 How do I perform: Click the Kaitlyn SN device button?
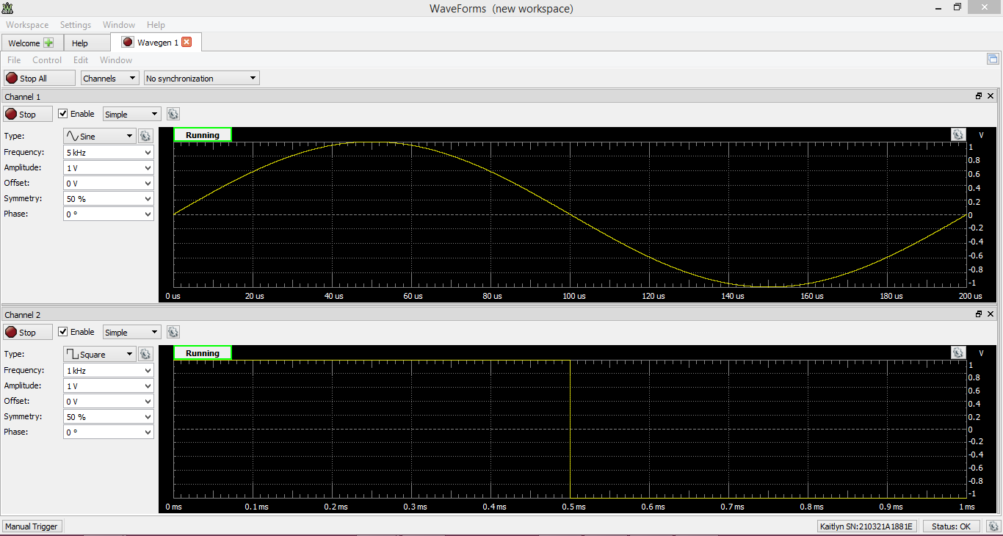[x=866, y=526]
